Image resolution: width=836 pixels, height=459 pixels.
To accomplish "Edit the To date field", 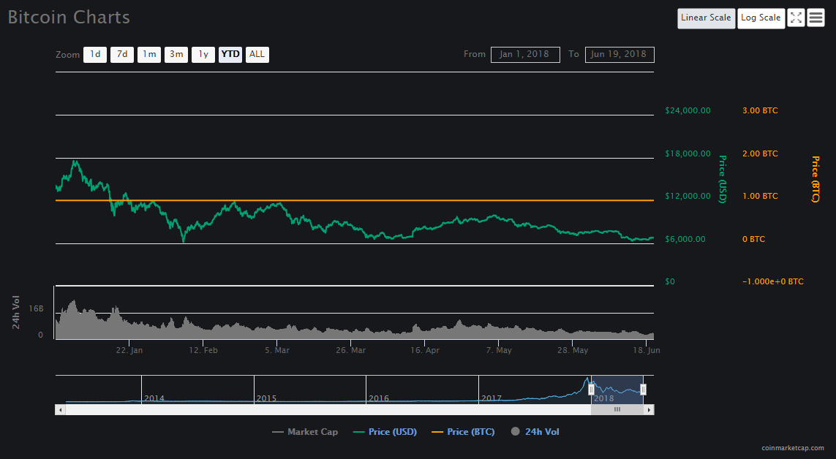I will [x=620, y=54].
